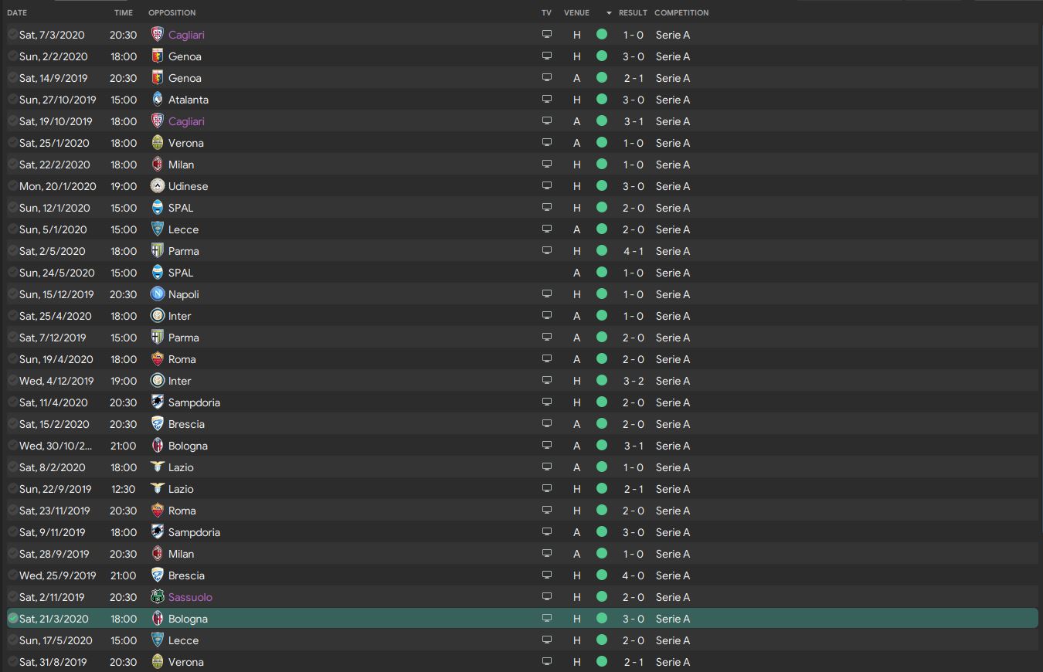Open the Atalanta opposition name link
Viewport: 1043px width, 672px height.
tap(188, 100)
